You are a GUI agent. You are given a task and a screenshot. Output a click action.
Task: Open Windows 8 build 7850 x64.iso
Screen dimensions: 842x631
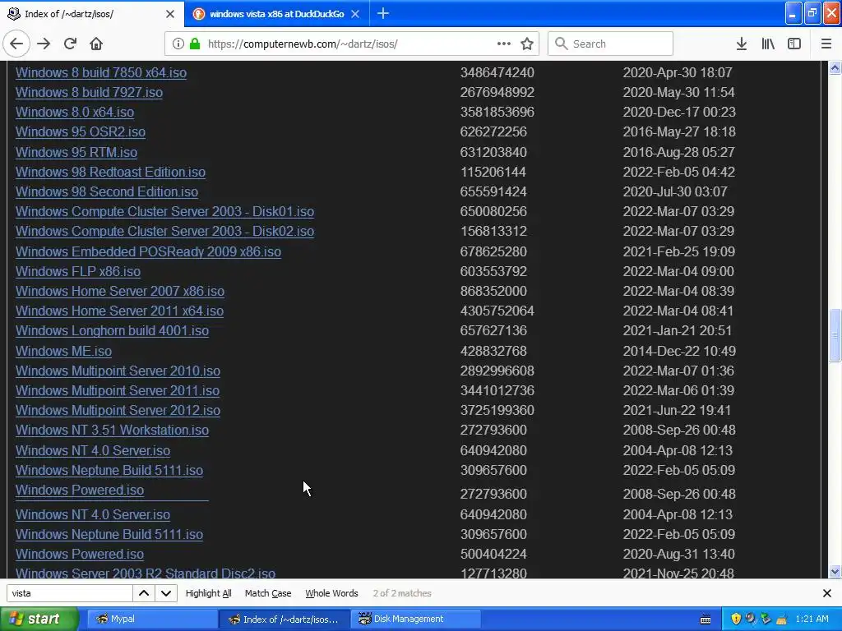pos(101,72)
